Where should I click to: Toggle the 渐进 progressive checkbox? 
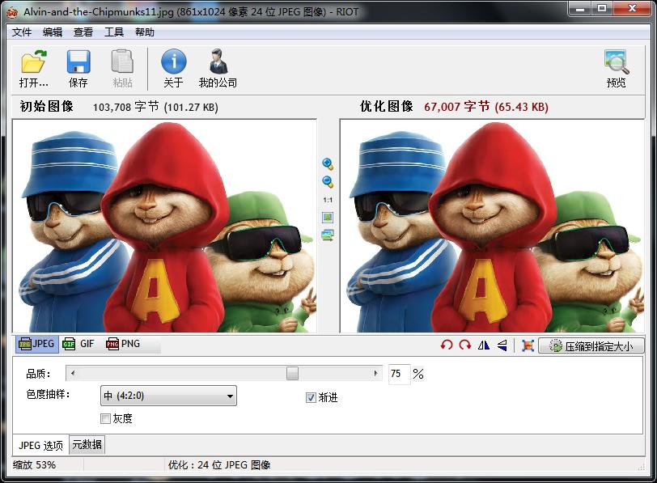point(311,397)
